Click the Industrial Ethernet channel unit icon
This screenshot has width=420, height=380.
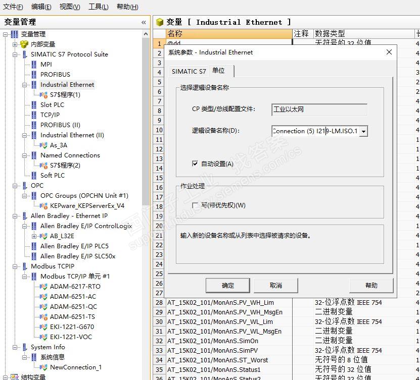(x=34, y=85)
